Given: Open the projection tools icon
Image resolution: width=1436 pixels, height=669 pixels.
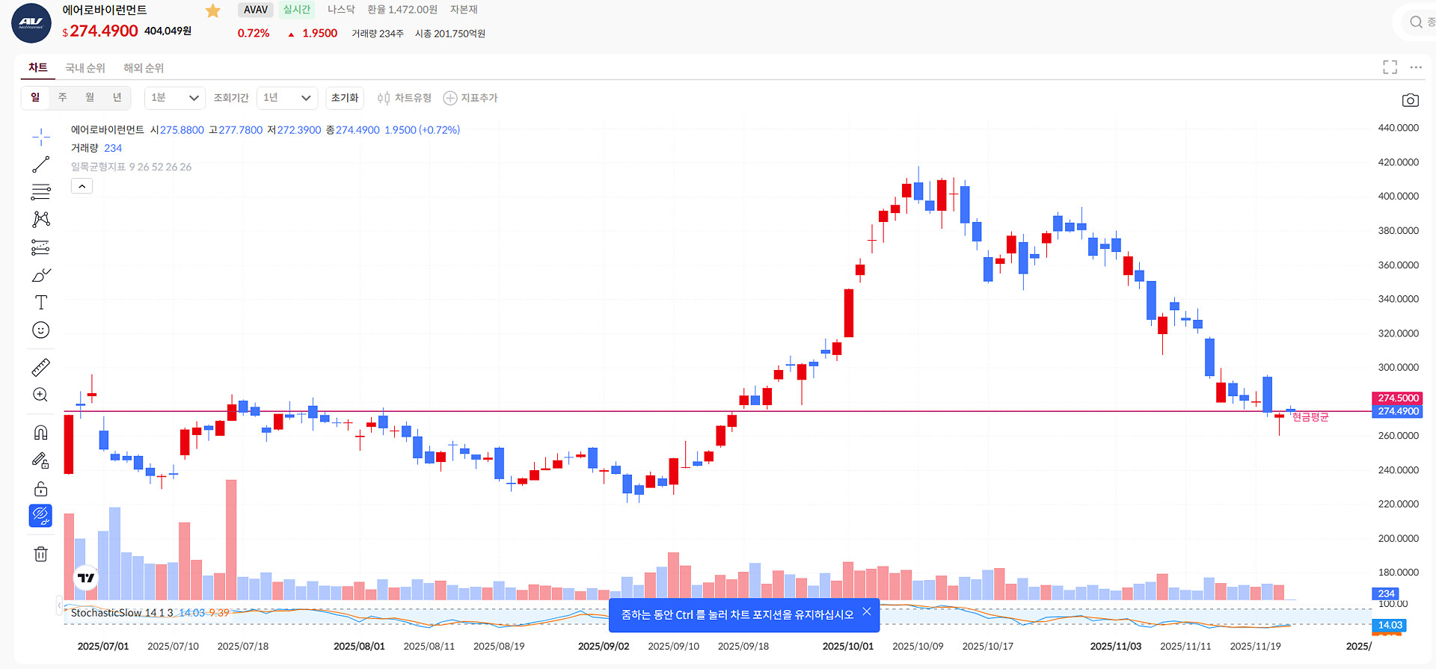Looking at the screenshot, I should [x=41, y=247].
